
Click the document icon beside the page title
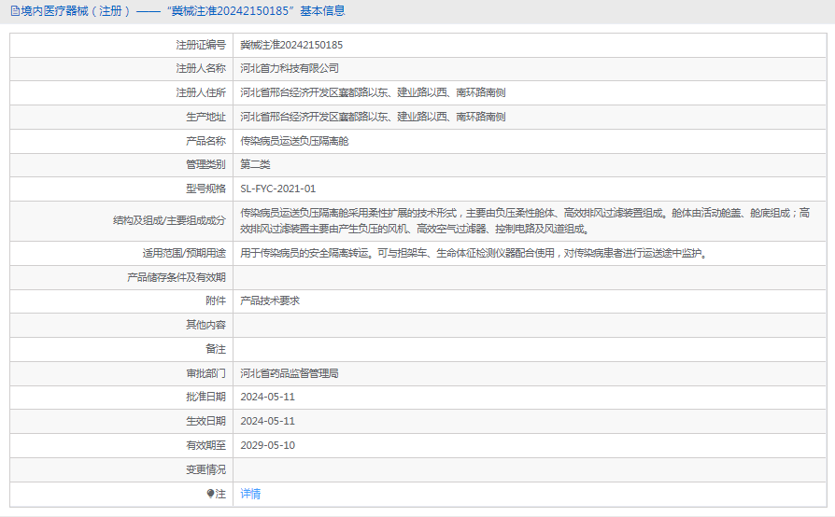tap(15, 11)
